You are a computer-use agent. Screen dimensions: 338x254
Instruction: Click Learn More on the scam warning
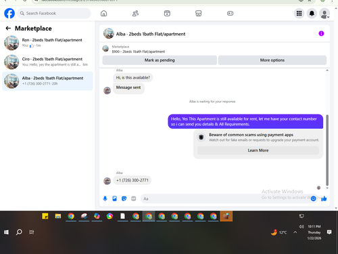point(258,150)
